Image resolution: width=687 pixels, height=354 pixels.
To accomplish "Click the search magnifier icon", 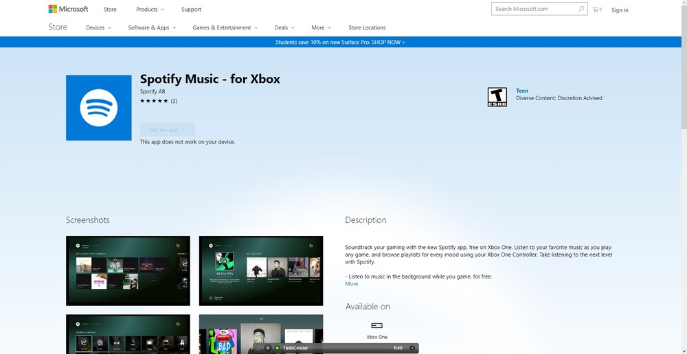I will 581,9.
